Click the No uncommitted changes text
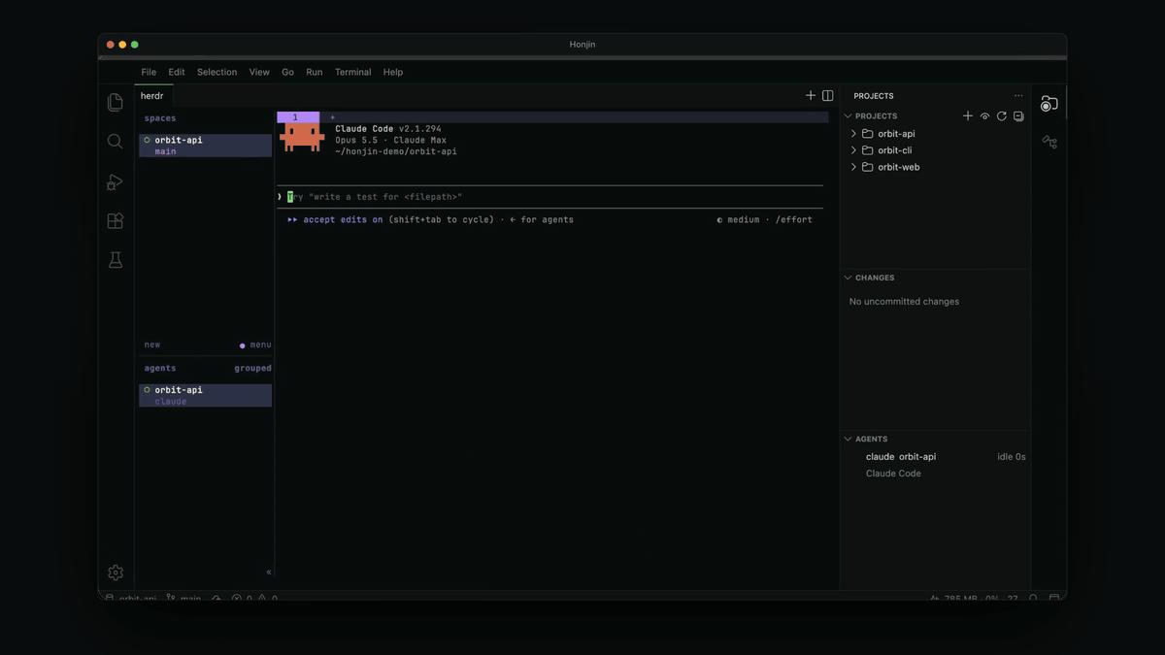The width and height of the screenshot is (1165, 655). pyautogui.click(x=904, y=302)
